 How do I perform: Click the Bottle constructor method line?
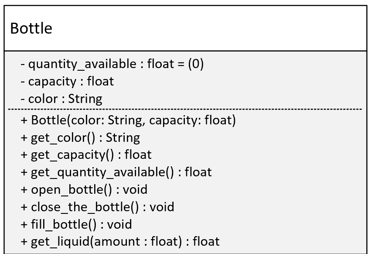(x=128, y=120)
